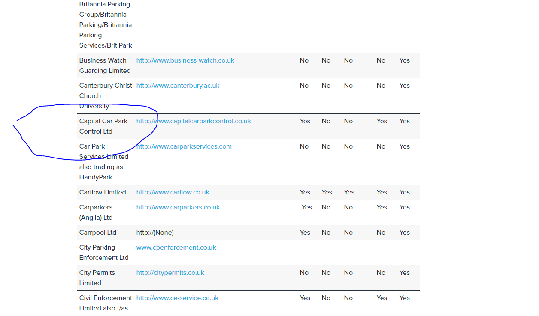
Task: Click the Capital Car Park Control Ltd name
Action: click(x=103, y=126)
